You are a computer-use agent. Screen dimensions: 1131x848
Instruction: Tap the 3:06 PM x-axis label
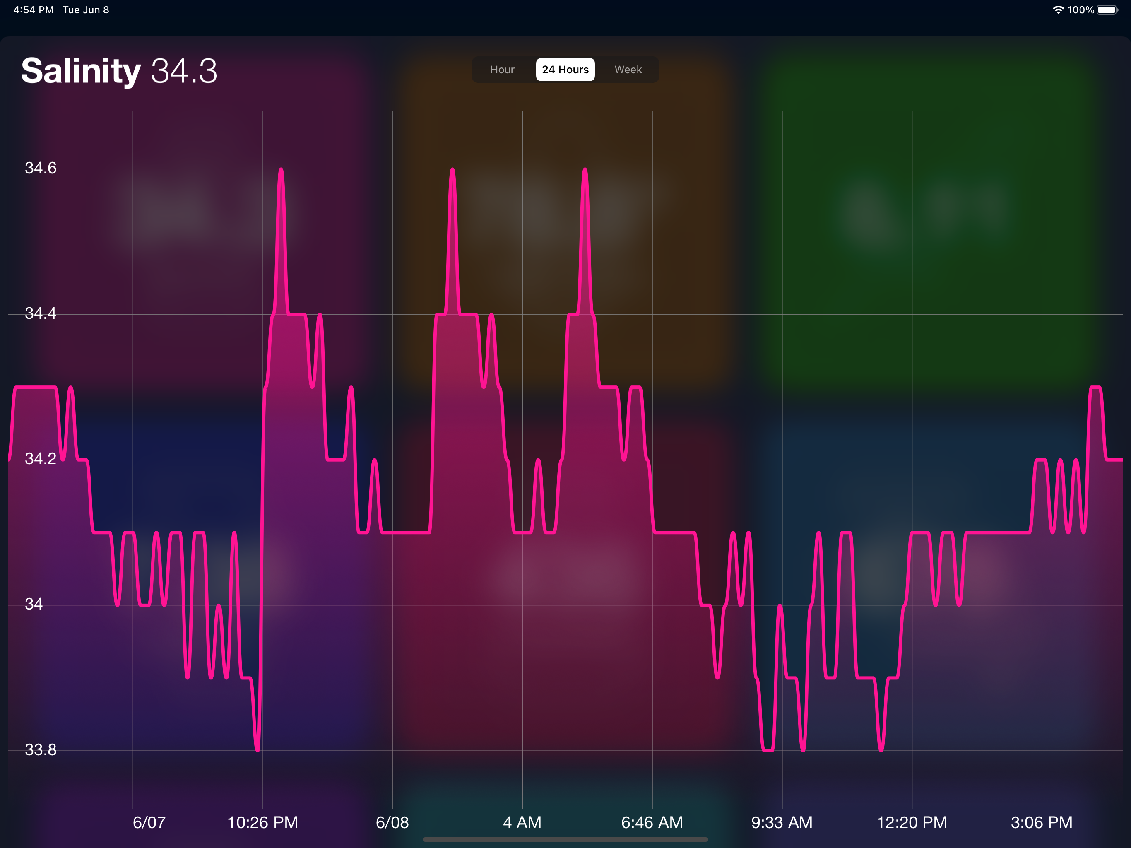click(1042, 822)
